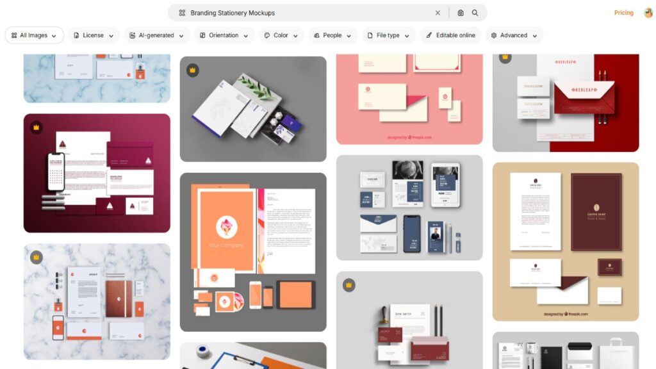Screen dimensions: 656x369
Task: Open the Pricing page
Action: point(623,12)
